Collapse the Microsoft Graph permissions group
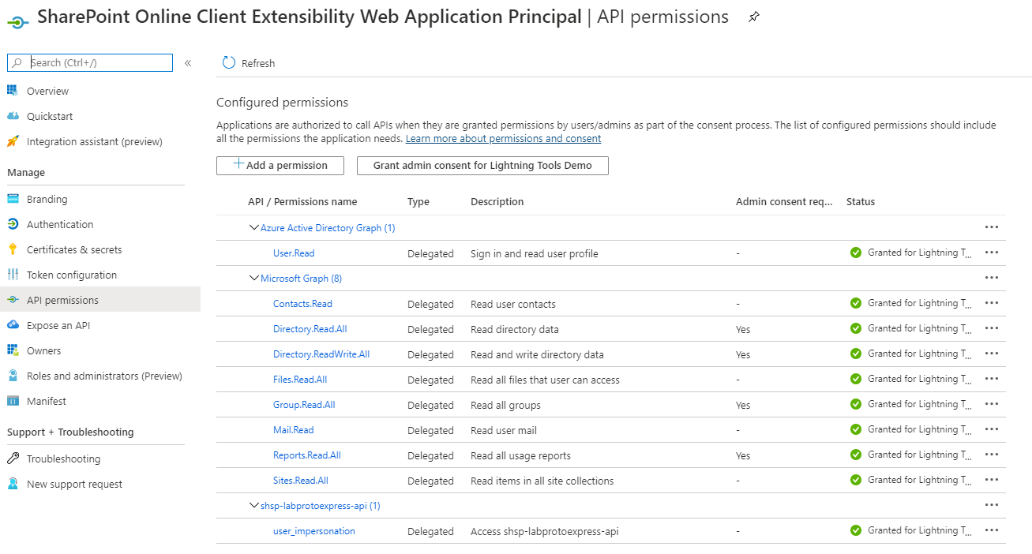The height and width of the screenshot is (554, 1032). tap(253, 278)
